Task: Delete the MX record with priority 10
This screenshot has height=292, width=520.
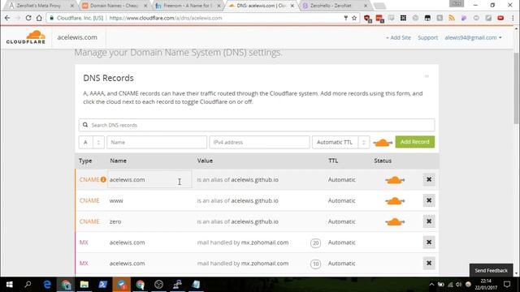Action: coord(429,263)
